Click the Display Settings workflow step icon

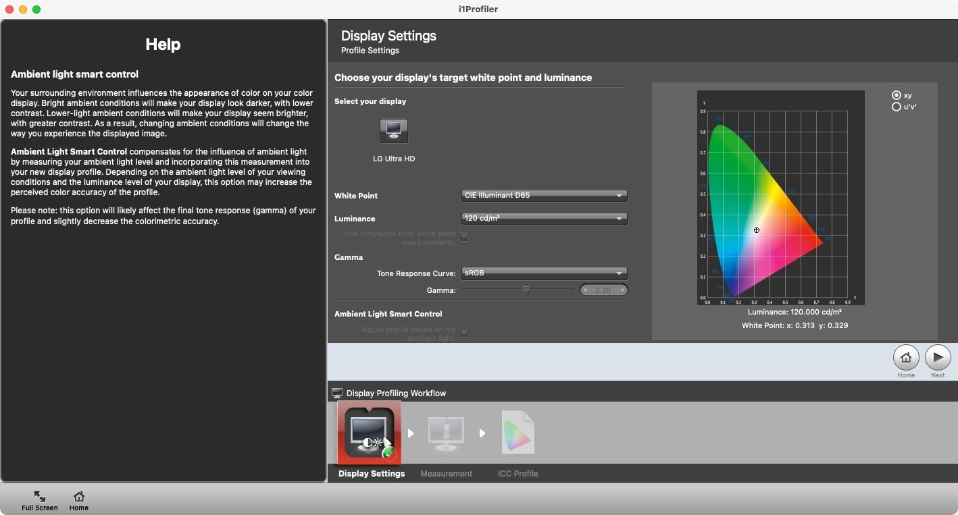tap(370, 433)
